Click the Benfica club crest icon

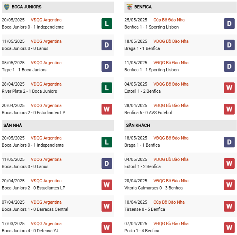[x=129, y=7]
